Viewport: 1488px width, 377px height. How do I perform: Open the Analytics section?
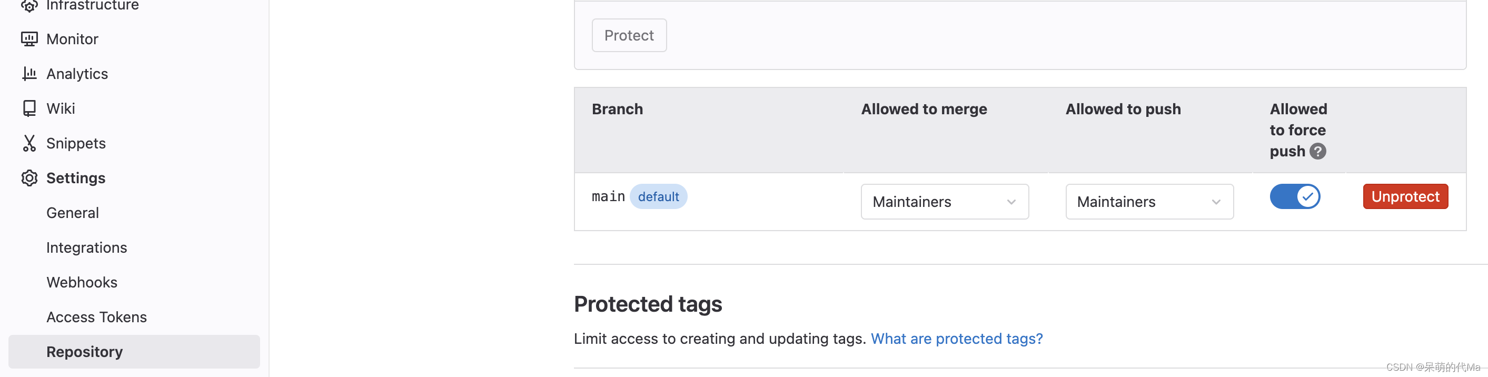77,73
